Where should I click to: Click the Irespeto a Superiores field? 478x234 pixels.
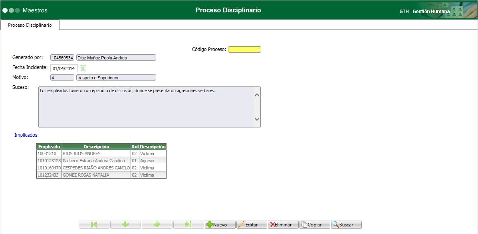[x=116, y=78]
